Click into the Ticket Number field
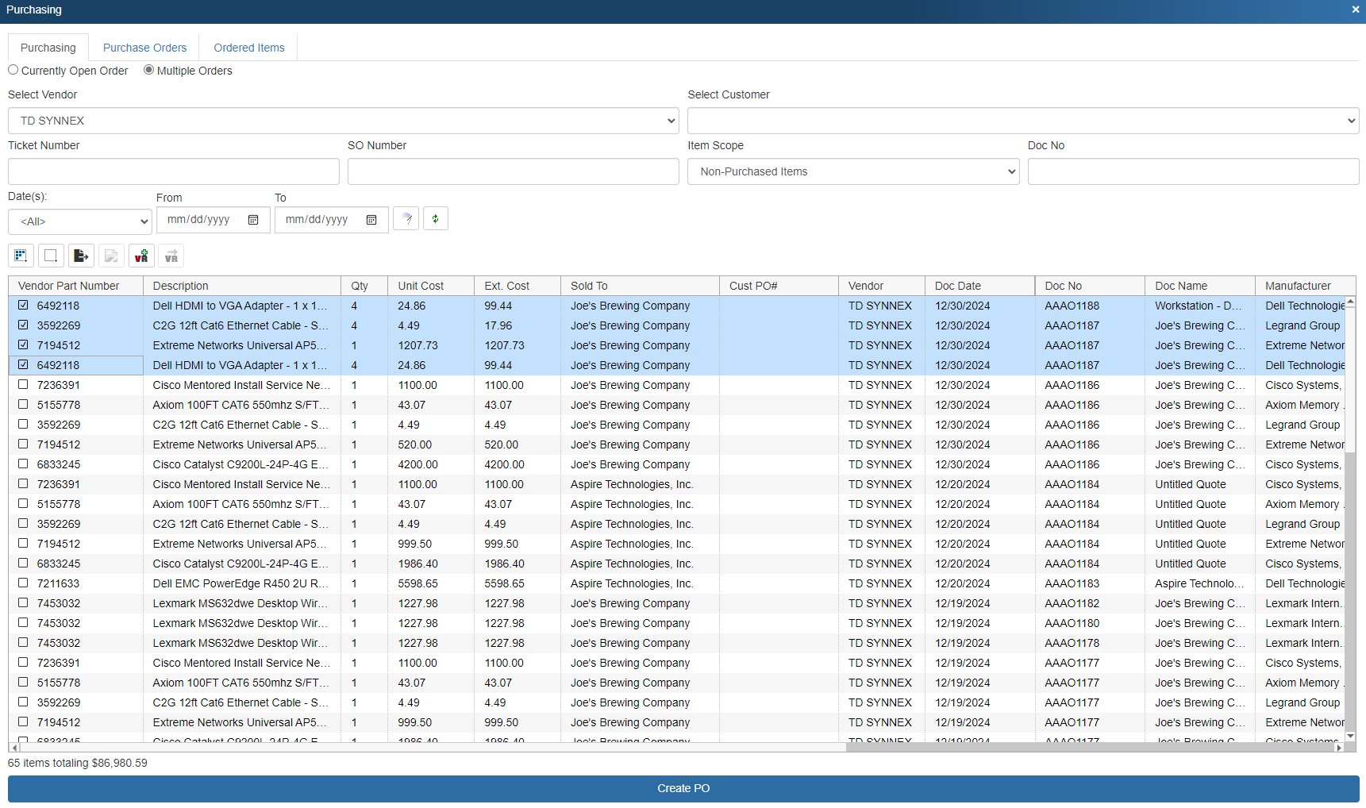Viewport: 1366px width, 808px height. click(173, 171)
